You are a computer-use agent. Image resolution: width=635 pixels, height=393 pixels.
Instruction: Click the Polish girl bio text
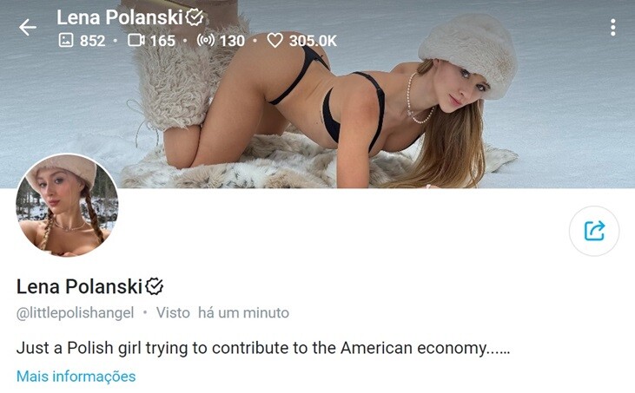[x=263, y=348]
